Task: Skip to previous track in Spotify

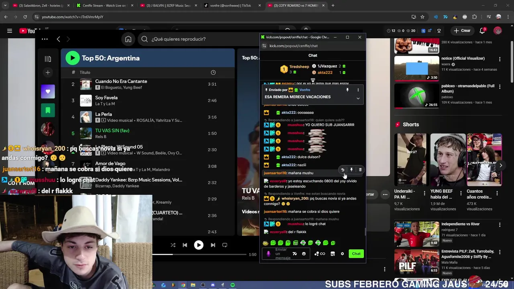Action: click(x=185, y=245)
